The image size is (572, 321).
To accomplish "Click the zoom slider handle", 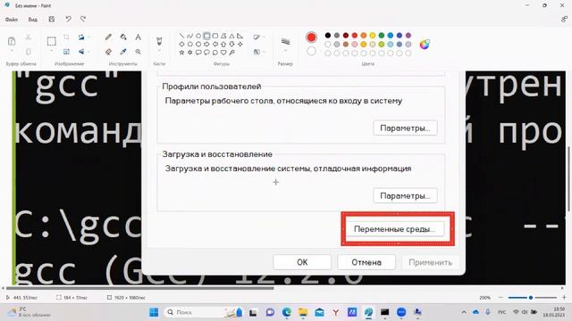I will [x=531, y=298].
